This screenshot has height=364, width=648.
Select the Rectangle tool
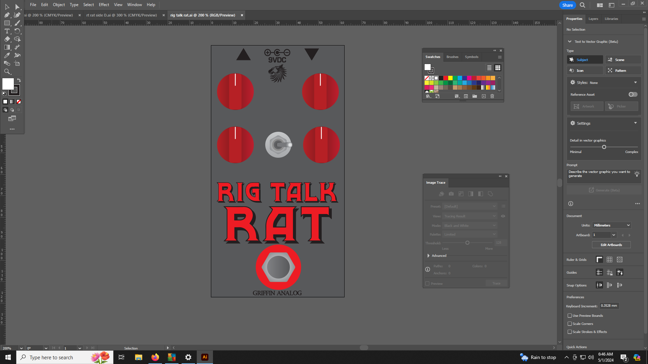[7, 23]
